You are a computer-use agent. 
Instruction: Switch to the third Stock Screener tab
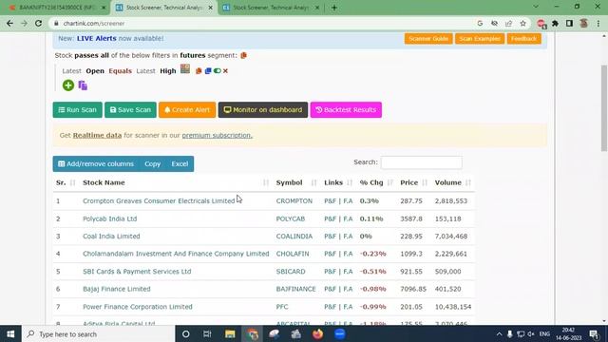click(271, 8)
